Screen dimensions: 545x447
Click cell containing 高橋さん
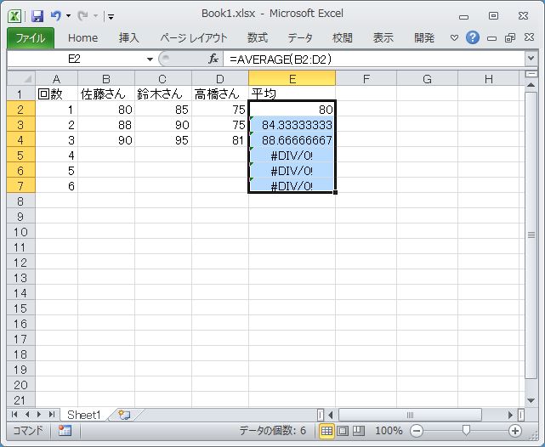click(x=220, y=93)
